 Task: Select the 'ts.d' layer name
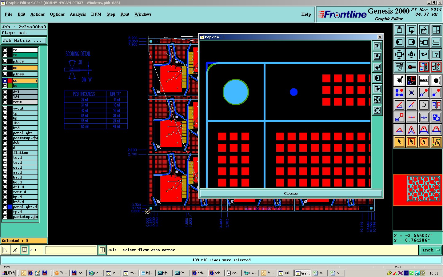[25, 163]
